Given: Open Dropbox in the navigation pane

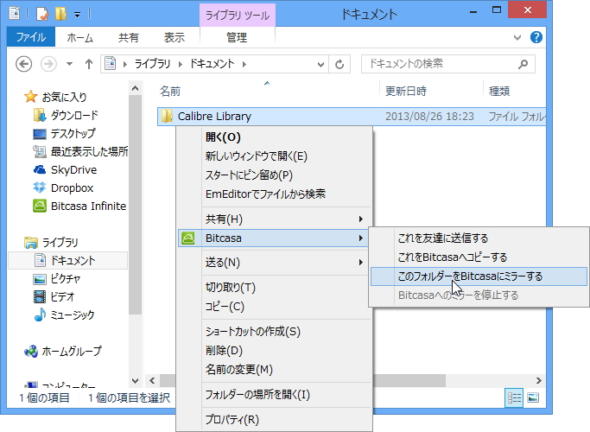Looking at the screenshot, I should (63, 187).
